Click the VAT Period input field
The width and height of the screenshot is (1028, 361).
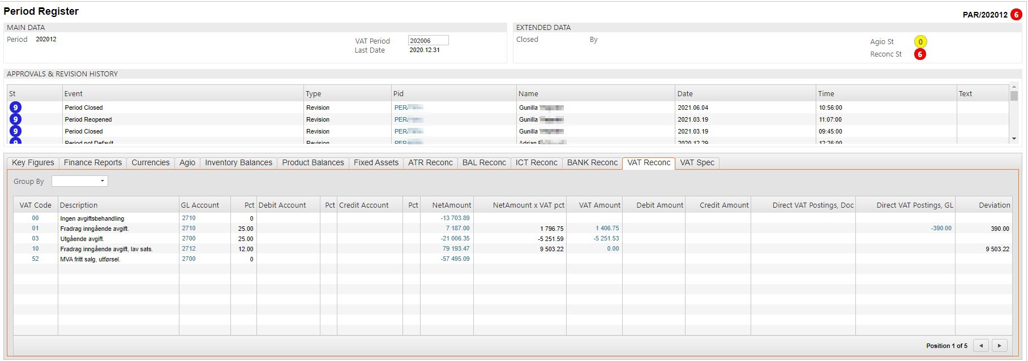pyautogui.click(x=428, y=41)
